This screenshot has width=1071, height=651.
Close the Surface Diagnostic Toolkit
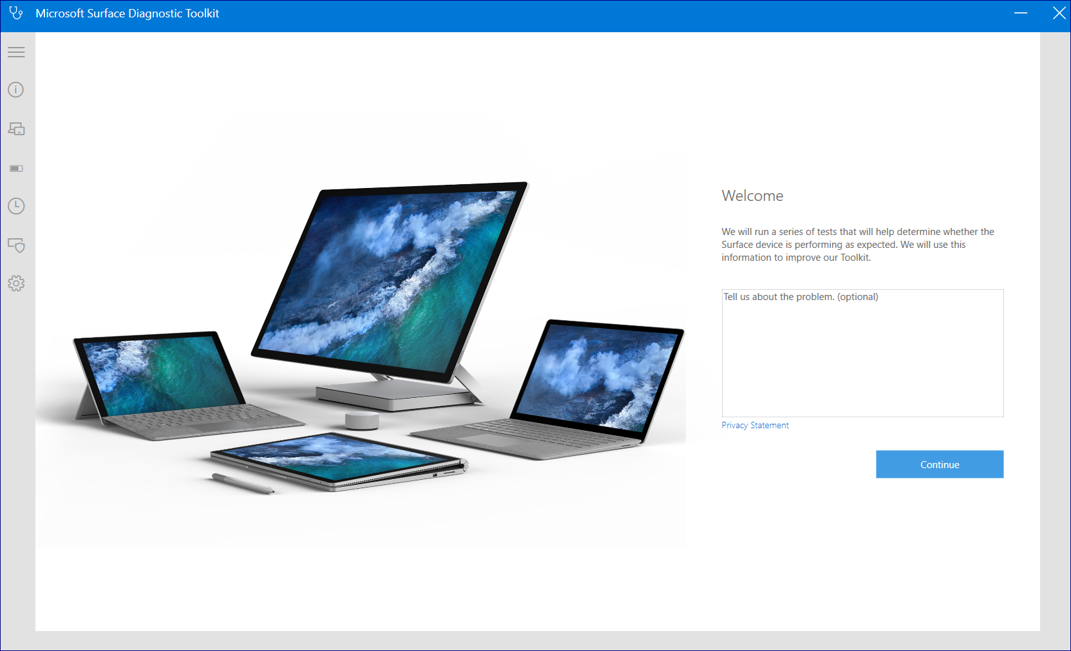(x=1059, y=13)
